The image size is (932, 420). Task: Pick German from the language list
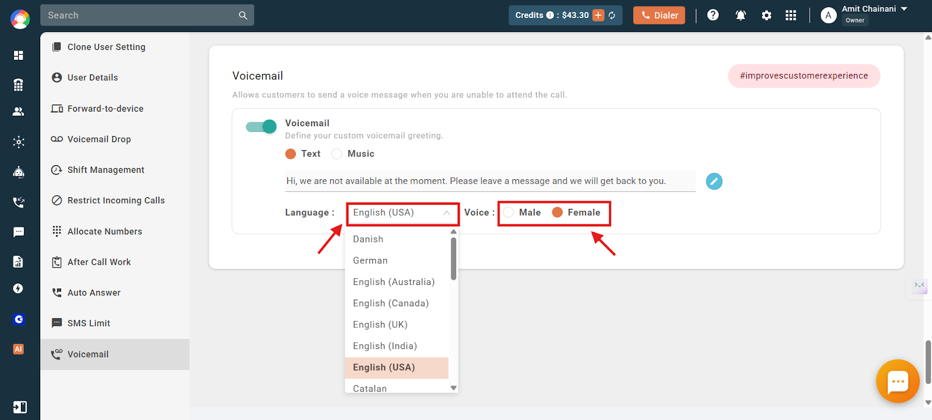(397, 261)
